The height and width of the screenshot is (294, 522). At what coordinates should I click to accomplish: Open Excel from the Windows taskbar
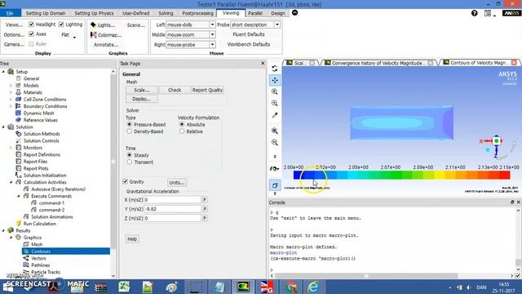(124, 287)
